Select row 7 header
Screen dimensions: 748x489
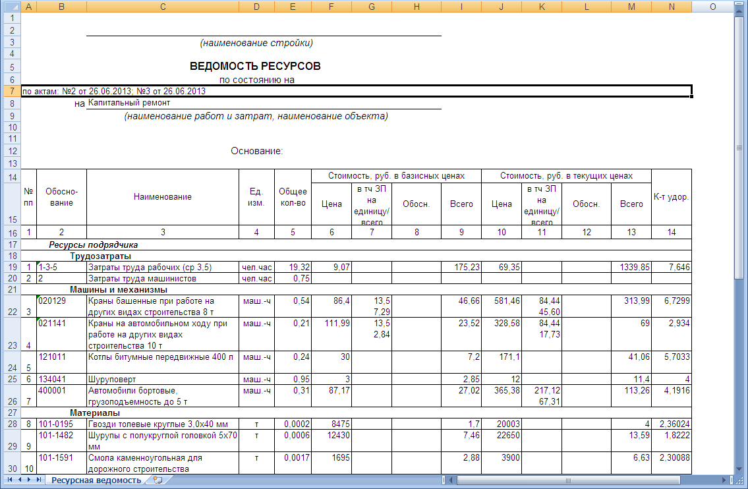coord(11,91)
